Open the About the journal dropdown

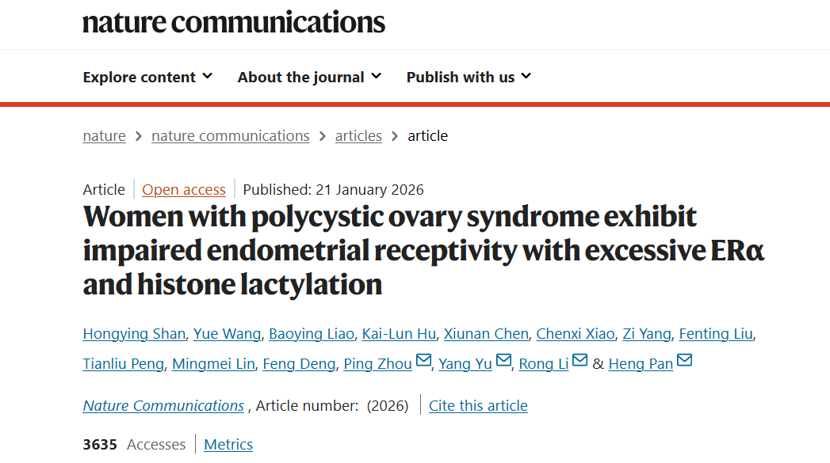click(309, 77)
